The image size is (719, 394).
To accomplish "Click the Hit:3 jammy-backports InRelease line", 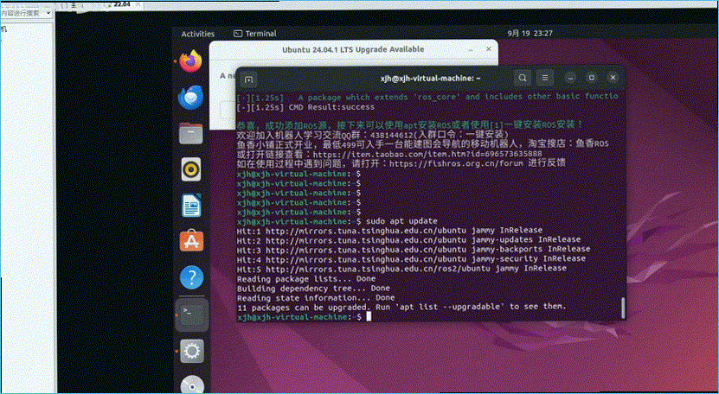I will [x=414, y=249].
